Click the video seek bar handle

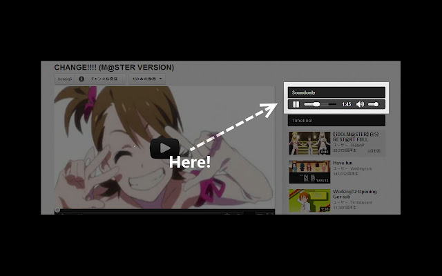coord(57,210)
